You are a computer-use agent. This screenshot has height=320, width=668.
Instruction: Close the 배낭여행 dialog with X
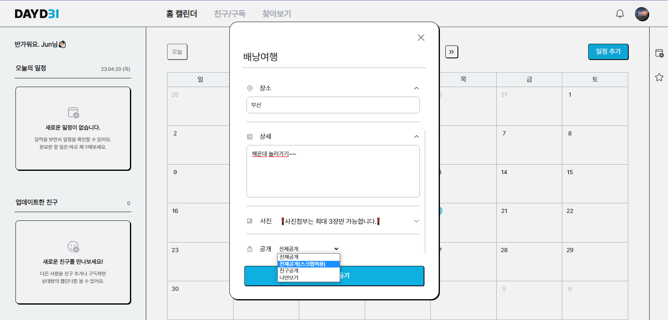[x=421, y=37]
